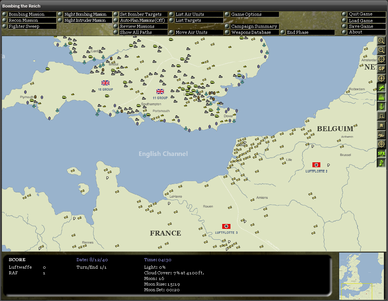Viewport: 388px width, 301px height.
Task: Click the Portsmouth city label
Action: (x=161, y=111)
